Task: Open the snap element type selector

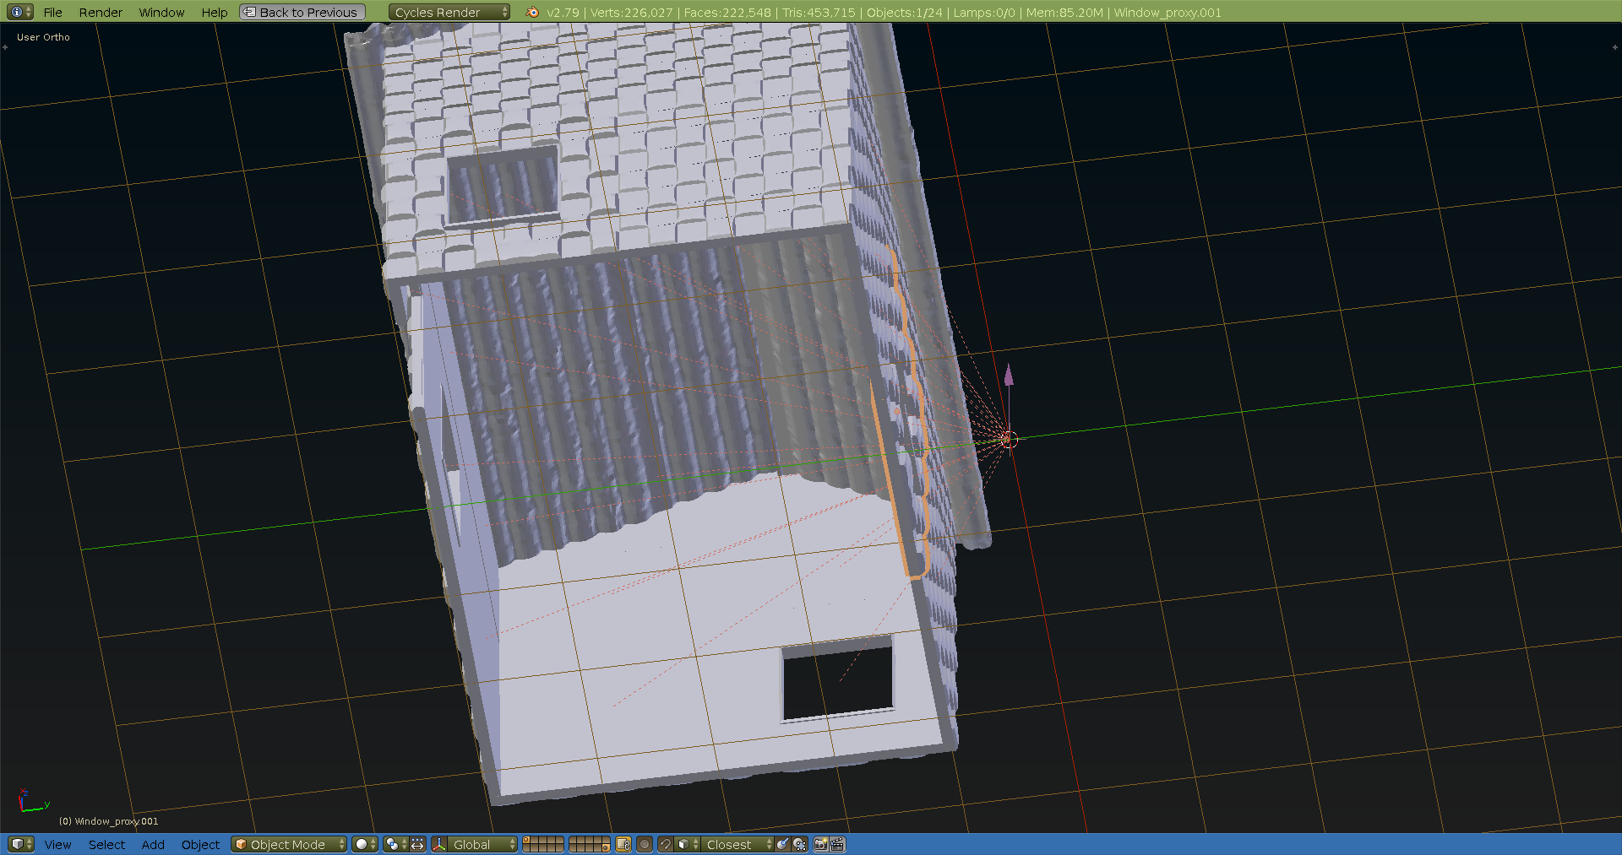Action: 688,844
